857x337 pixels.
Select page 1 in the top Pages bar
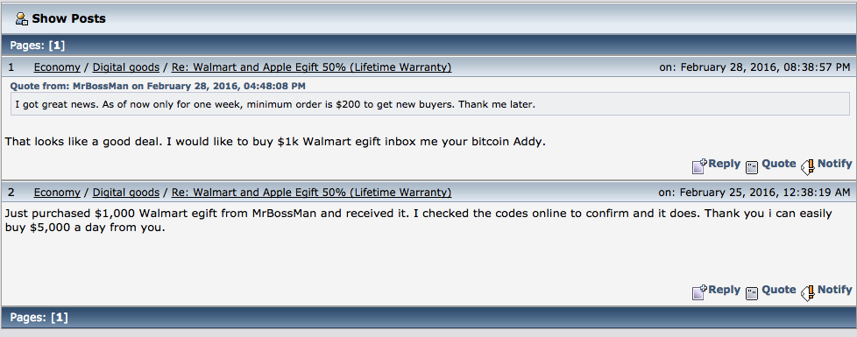(57, 46)
